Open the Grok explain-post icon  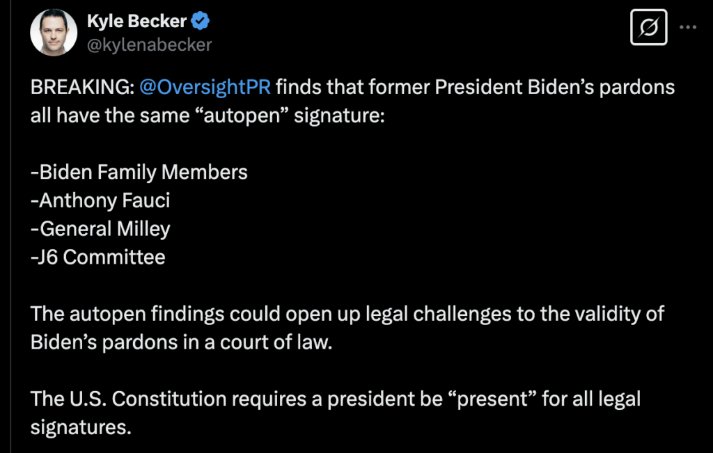[648, 28]
